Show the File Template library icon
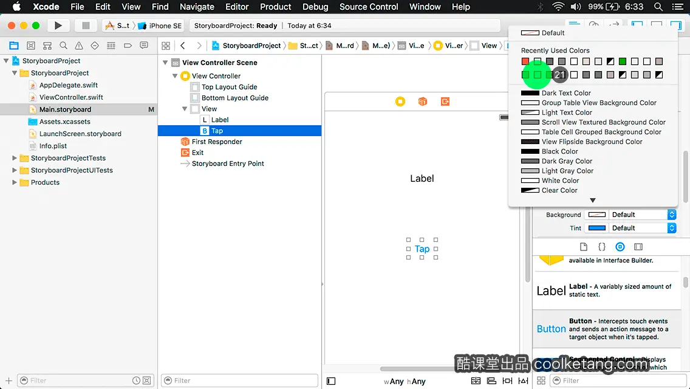Image resolution: width=690 pixels, height=389 pixels. (x=584, y=247)
